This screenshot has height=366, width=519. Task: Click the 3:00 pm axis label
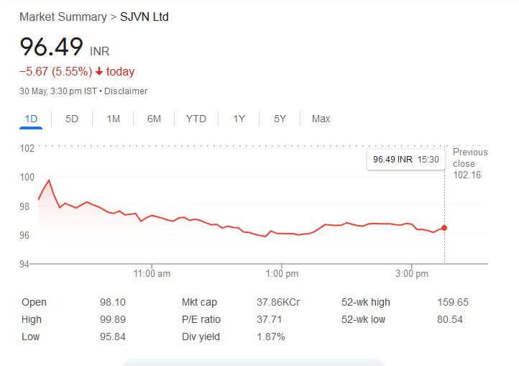point(413,274)
